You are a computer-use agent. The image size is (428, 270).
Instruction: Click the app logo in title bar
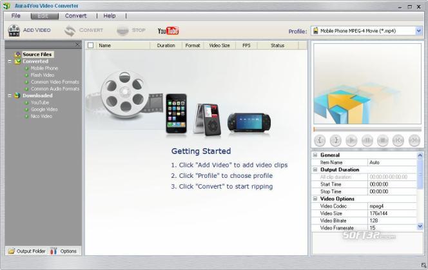pos(6,6)
